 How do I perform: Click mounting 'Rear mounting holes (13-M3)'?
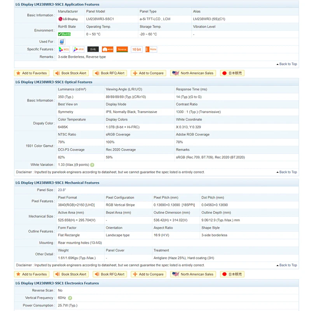click(80, 243)
